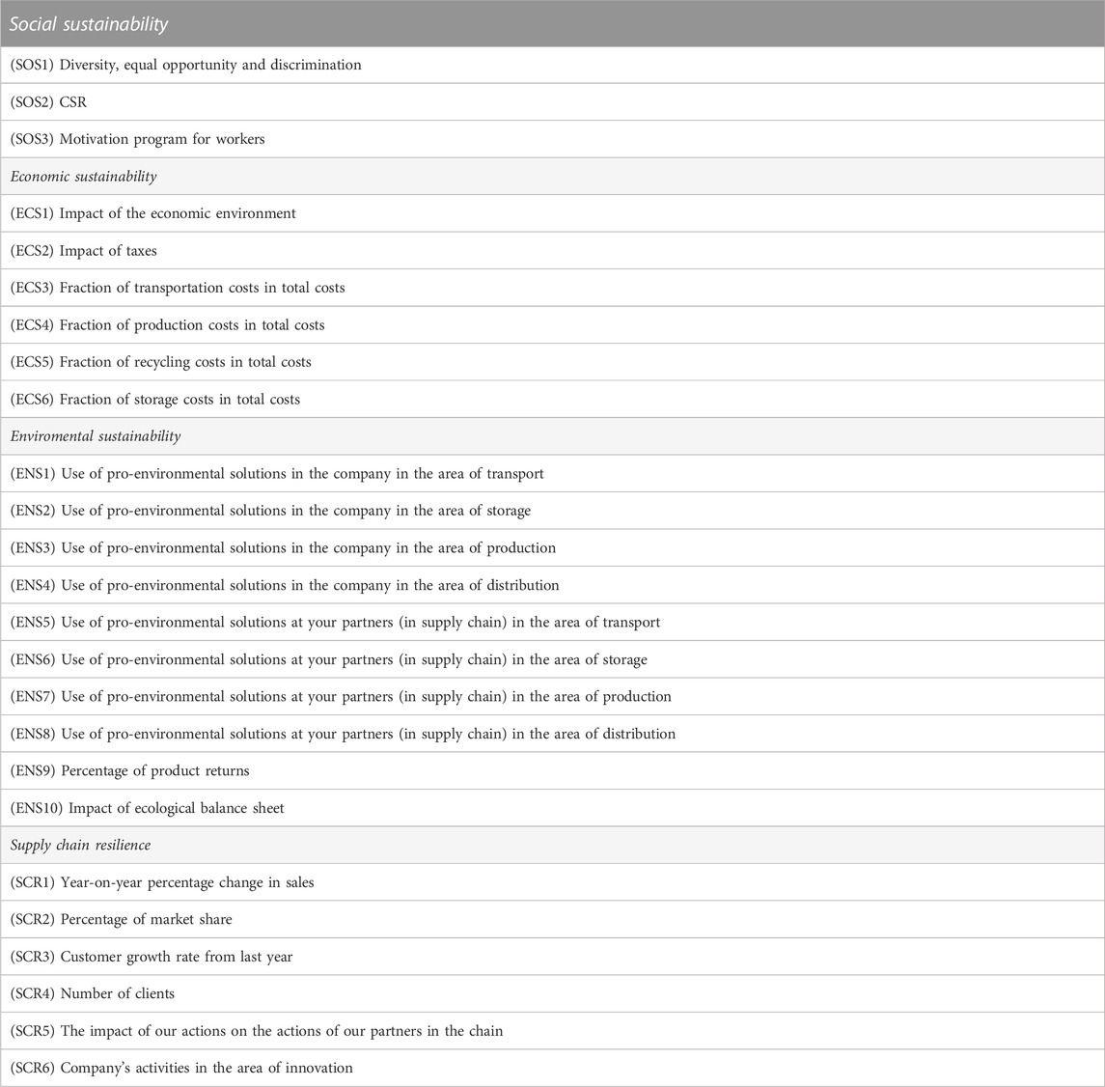Select '(SCR6) Company's activities in the area of innovation'
The width and height of the screenshot is (1105, 1087).
click(552, 1068)
